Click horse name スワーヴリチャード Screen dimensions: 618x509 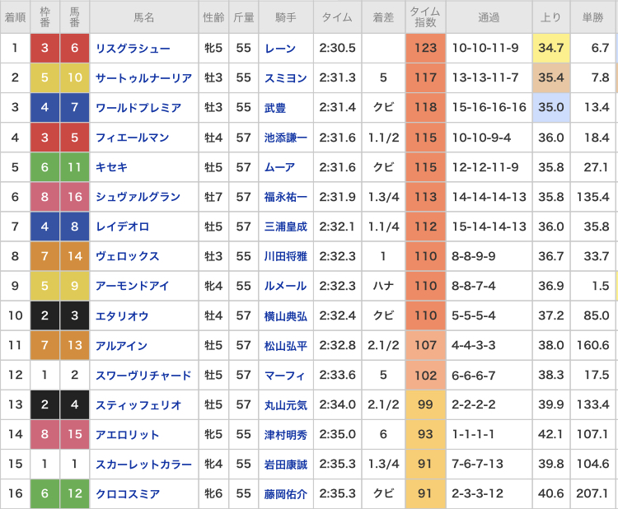143,375
